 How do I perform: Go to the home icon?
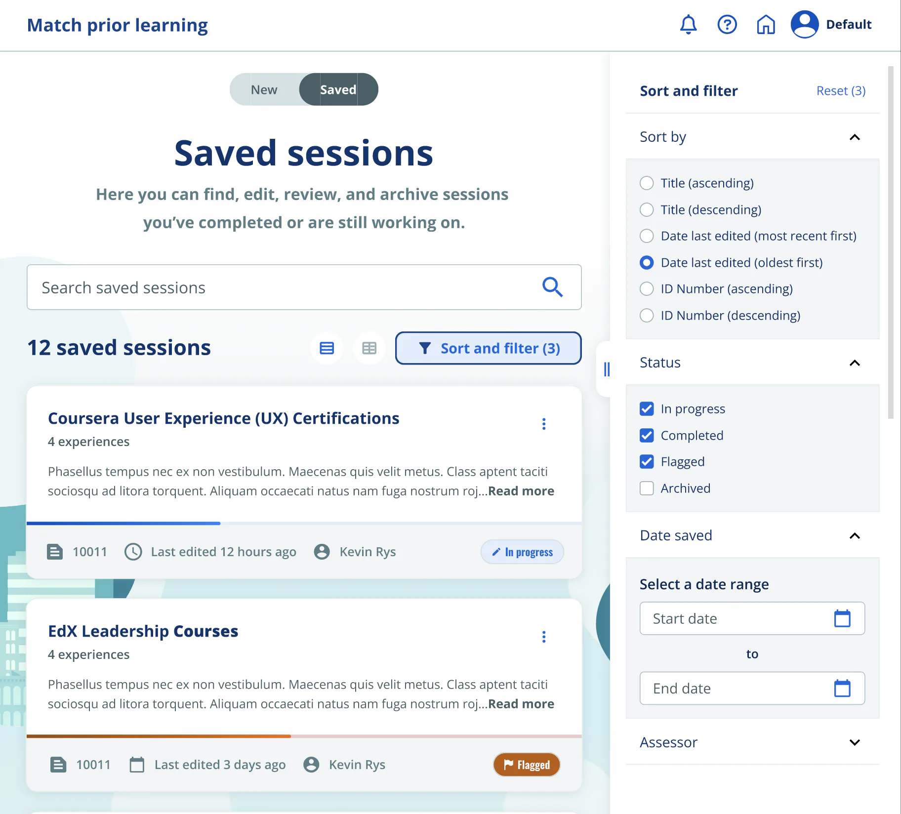[x=766, y=24]
